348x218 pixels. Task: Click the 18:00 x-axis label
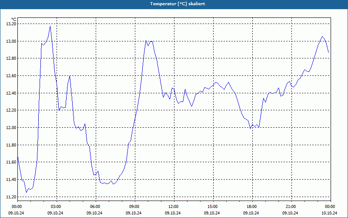(252, 206)
